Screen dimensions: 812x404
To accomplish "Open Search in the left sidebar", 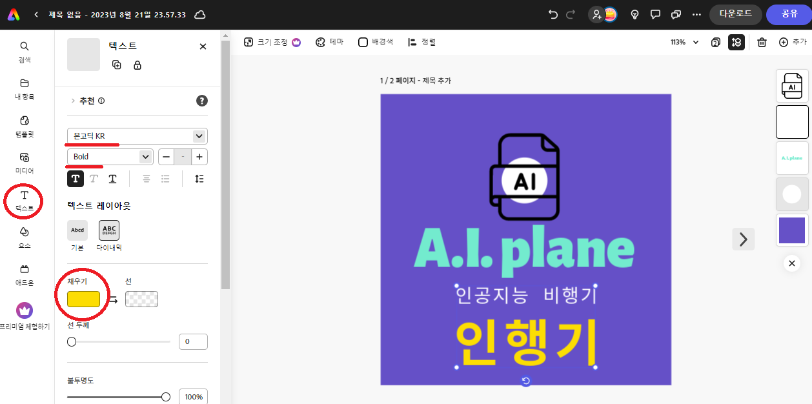I will pos(25,52).
